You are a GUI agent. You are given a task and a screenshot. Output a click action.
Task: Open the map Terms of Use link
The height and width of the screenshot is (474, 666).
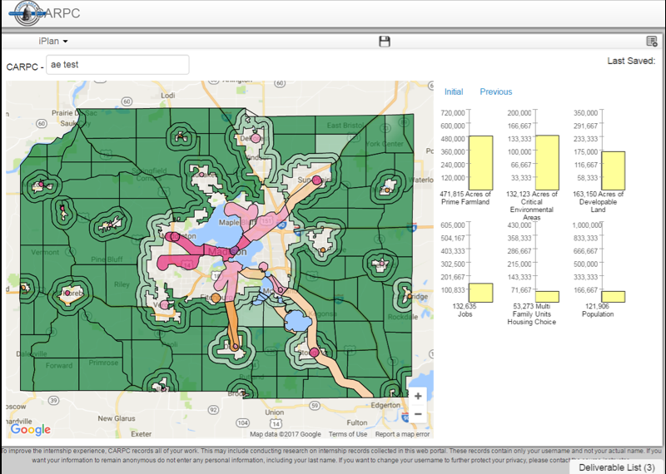347,434
